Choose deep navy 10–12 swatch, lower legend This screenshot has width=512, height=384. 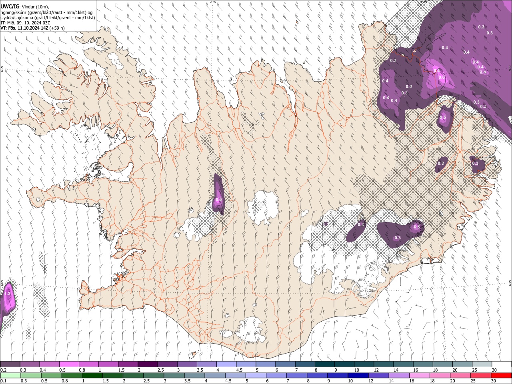coord(358,375)
